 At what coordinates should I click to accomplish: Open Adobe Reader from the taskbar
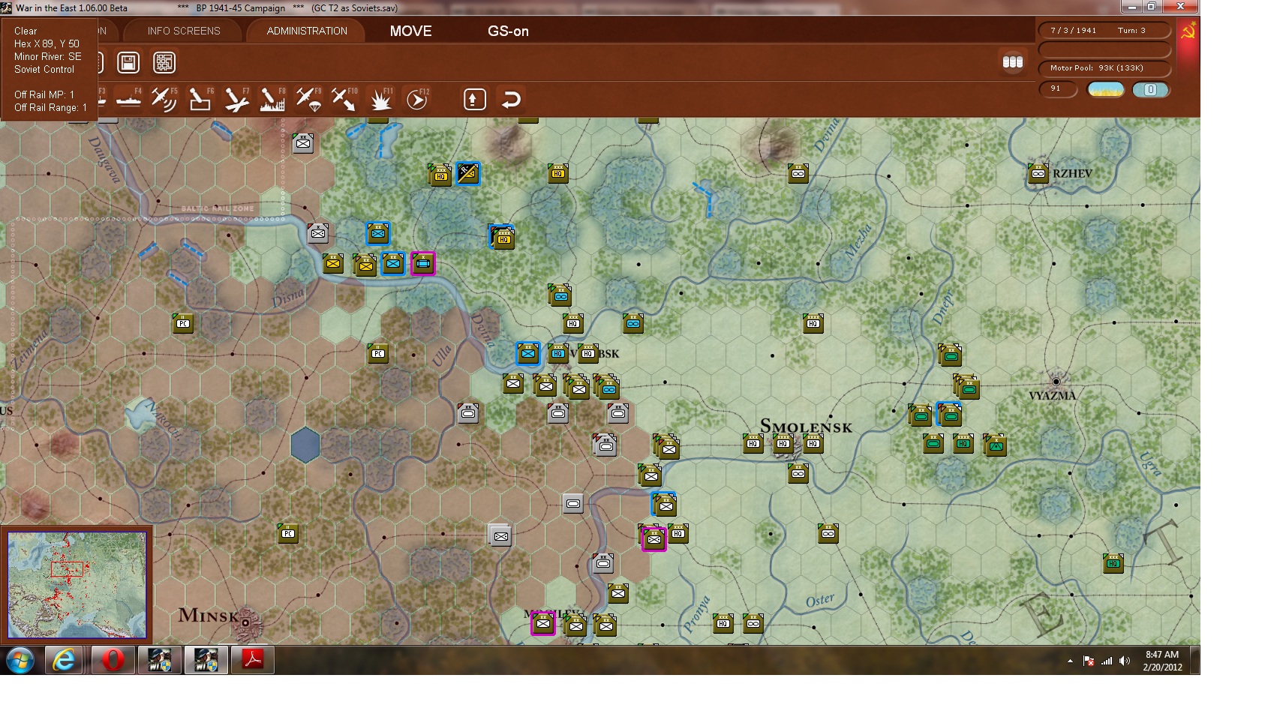coord(253,660)
